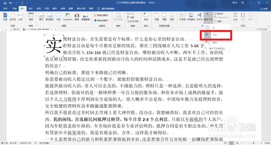The height and width of the screenshot is (145, 271).
Task: Click the 锋许 account name
Action: [235, 3]
